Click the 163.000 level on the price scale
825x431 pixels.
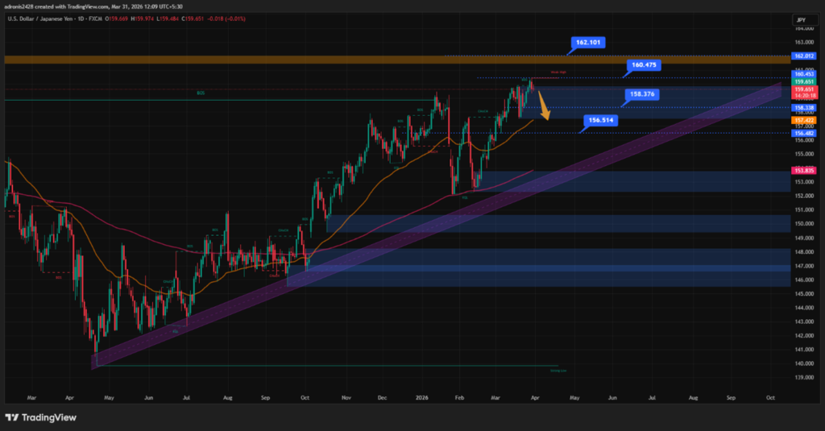(805, 42)
